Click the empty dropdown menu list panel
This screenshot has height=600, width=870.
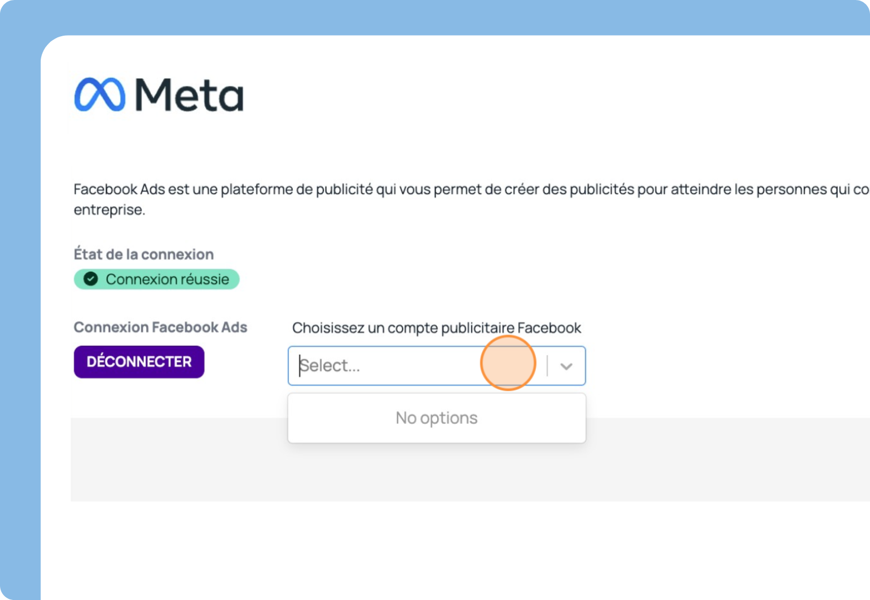click(437, 418)
